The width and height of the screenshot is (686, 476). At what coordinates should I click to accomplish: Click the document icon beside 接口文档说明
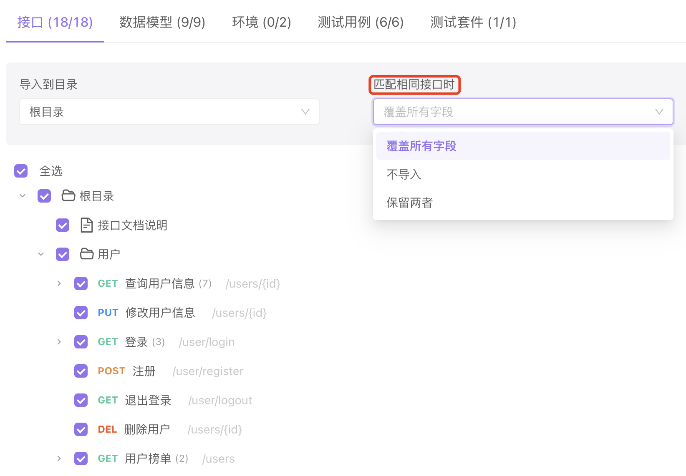[x=86, y=225]
